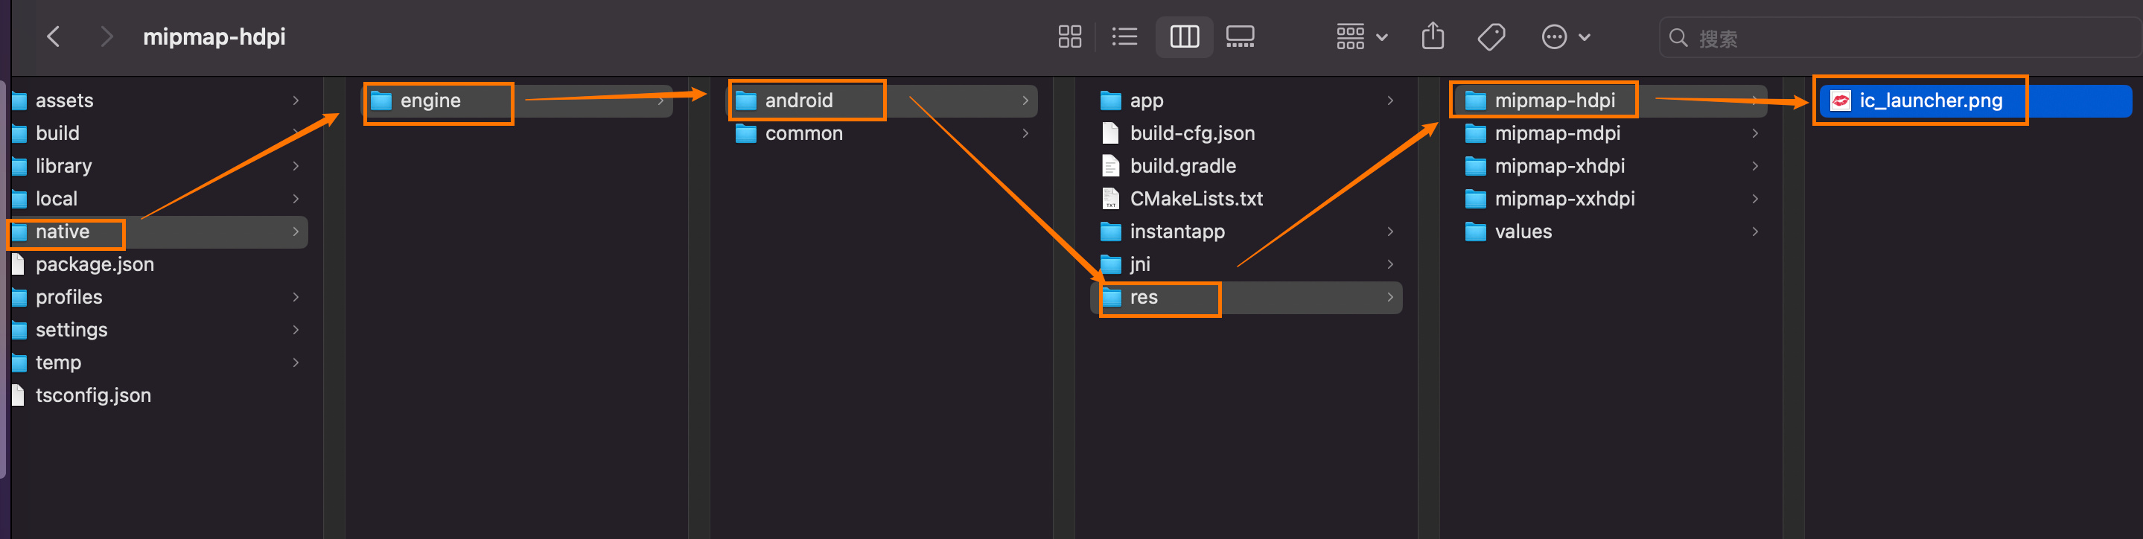Switch to gallery view
This screenshot has height=539, width=2143.
[1240, 36]
